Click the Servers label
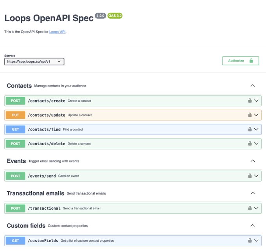 (10, 56)
